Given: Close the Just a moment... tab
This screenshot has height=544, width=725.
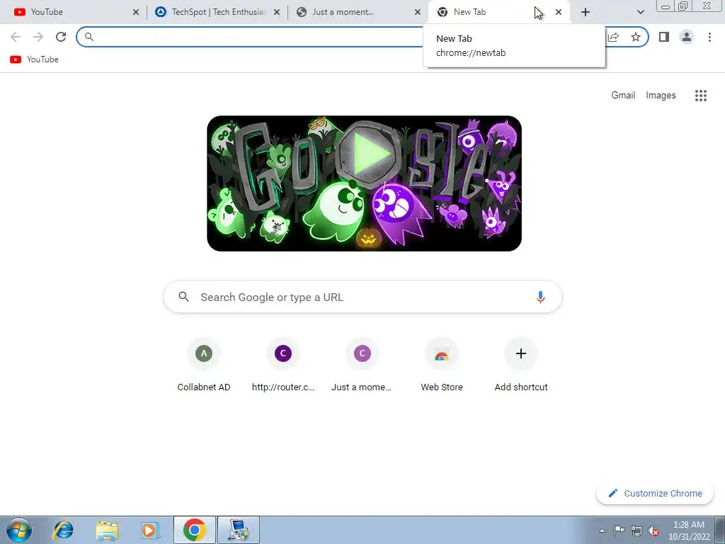Looking at the screenshot, I should click(x=418, y=12).
